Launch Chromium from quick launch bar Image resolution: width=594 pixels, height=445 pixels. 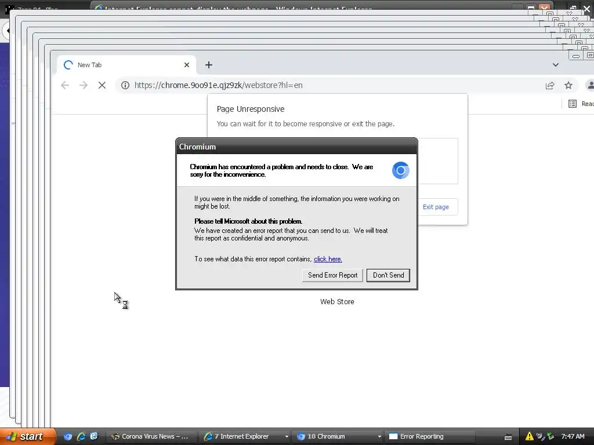pyautogui.click(x=68, y=436)
